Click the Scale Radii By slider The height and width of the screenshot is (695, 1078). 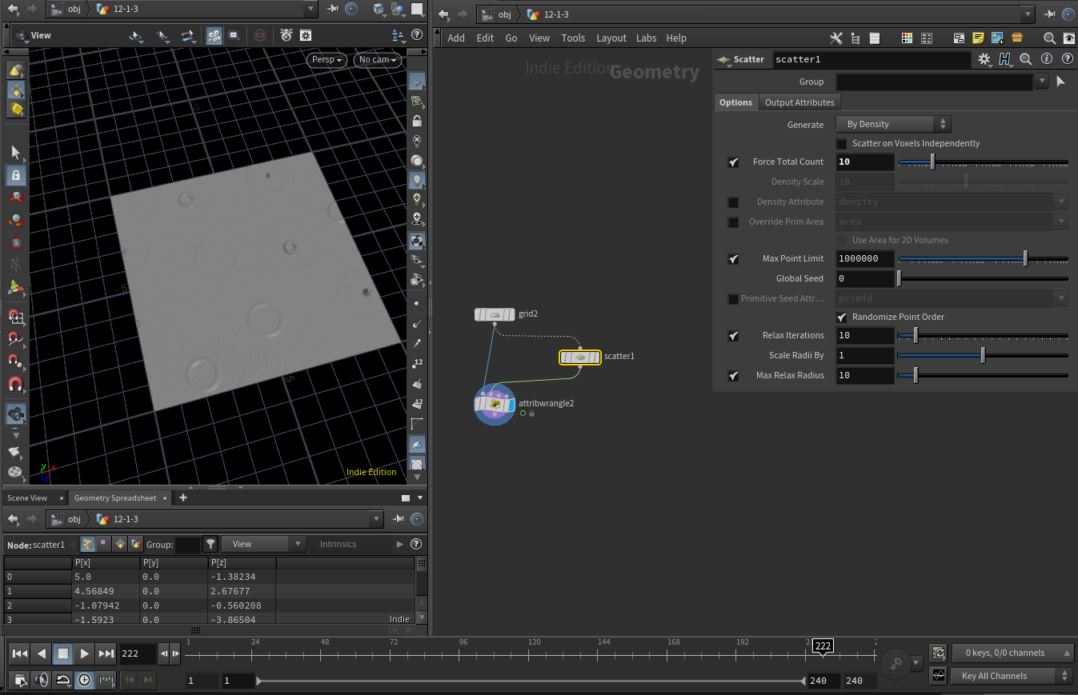[x=983, y=356]
